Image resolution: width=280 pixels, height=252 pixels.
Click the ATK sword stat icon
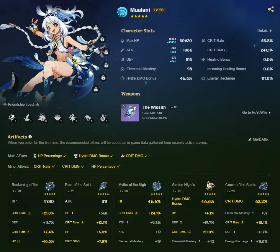coord(122,50)
